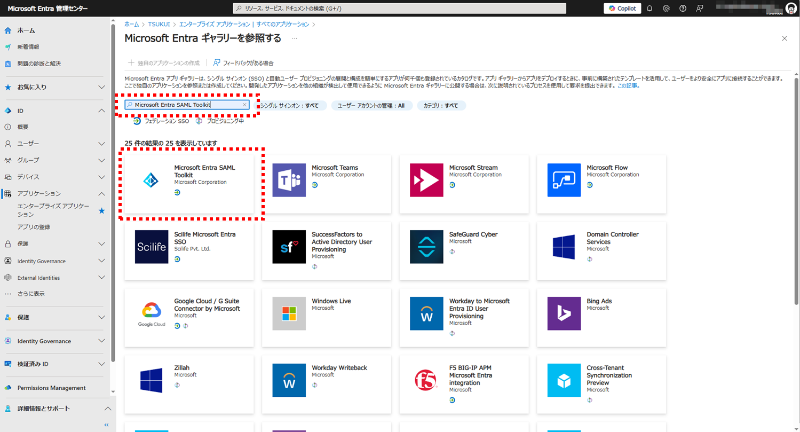
Task: Click the sidebar vertical scrollbar
Action: 113,192
